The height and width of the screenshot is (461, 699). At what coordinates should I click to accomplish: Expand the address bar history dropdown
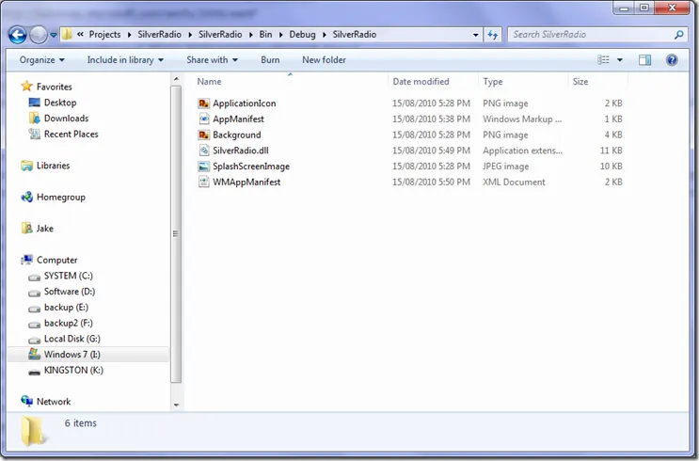click(x=476, y=35)
